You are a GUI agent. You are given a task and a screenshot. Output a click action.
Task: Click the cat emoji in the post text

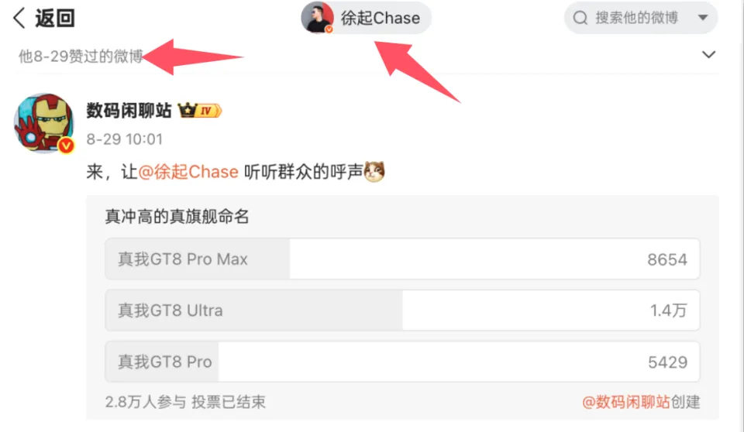(x=374, y=172)
